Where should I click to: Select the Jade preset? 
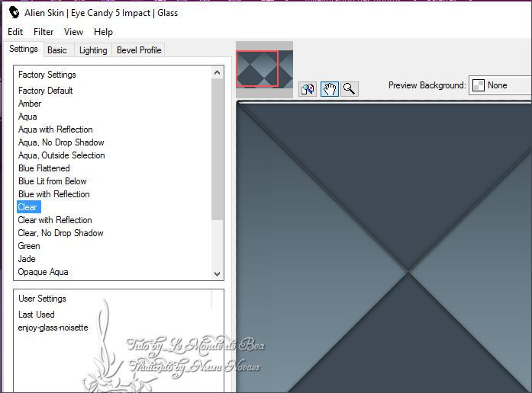coord(27,259)
